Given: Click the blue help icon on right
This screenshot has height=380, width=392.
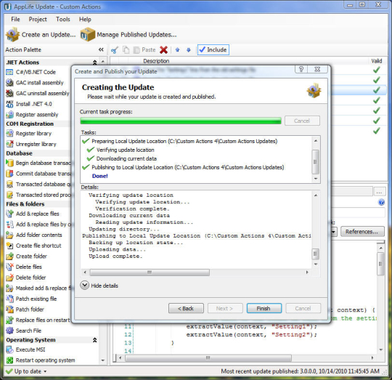Looking at the screenshot, I should 382,202.
